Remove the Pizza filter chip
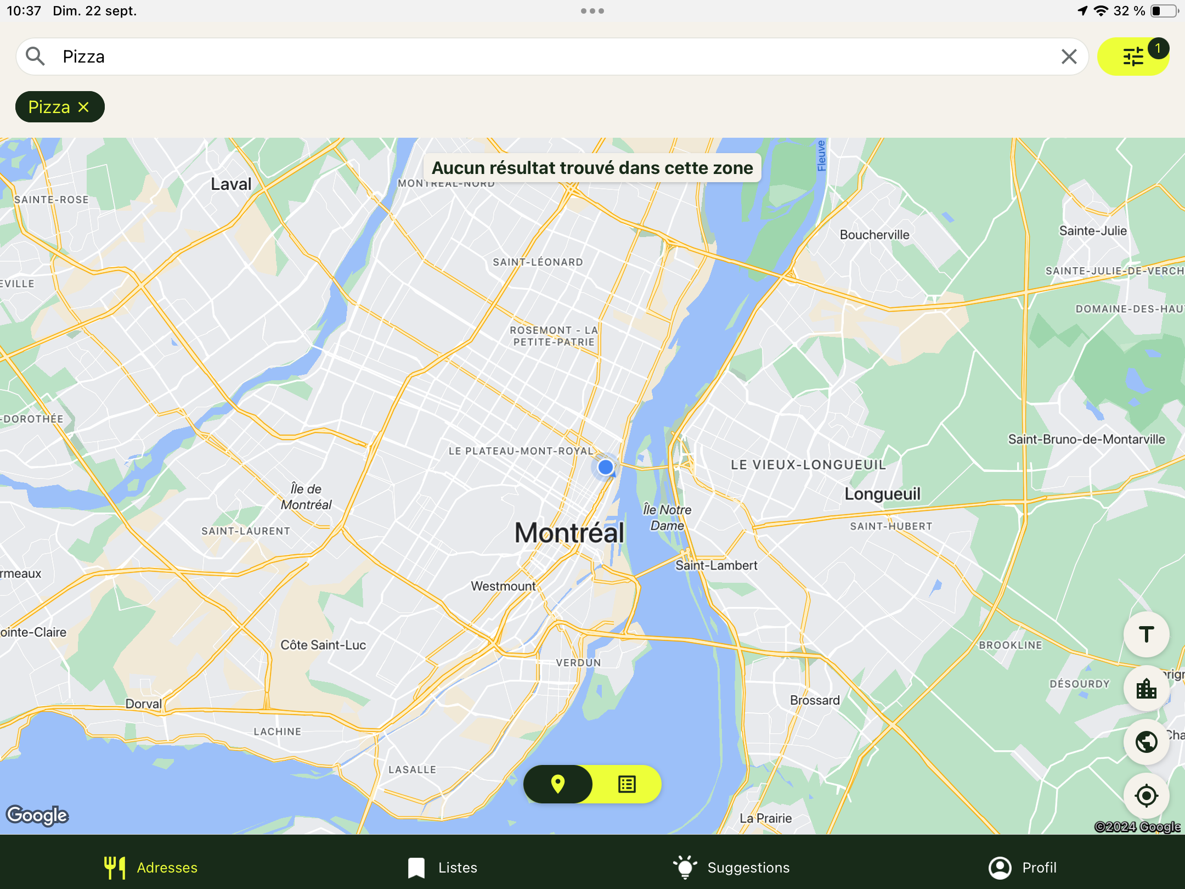 click(x=83, y=107)
